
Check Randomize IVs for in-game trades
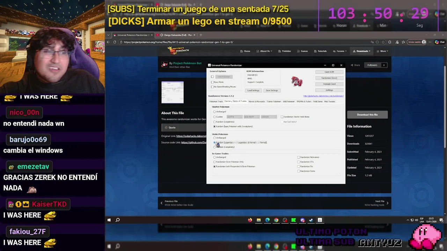tap(299, 166)
